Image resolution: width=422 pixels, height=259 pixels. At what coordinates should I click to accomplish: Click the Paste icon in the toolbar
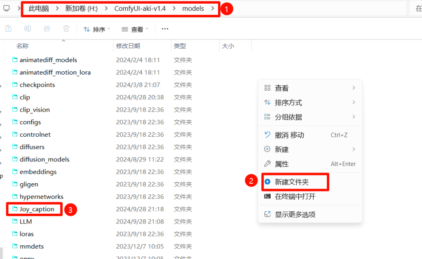[8, 28]
